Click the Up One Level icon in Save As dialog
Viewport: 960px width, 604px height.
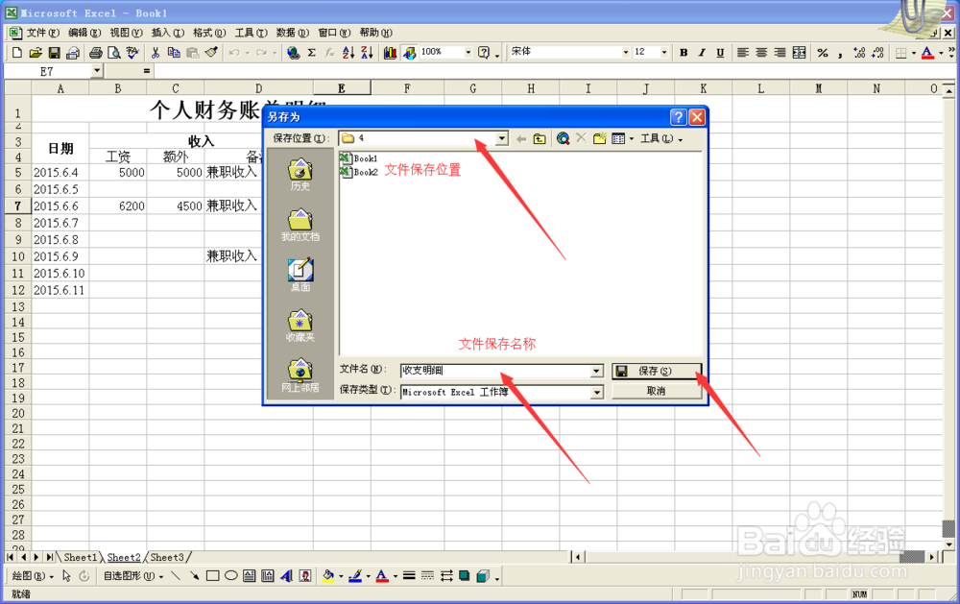point(540,138)
